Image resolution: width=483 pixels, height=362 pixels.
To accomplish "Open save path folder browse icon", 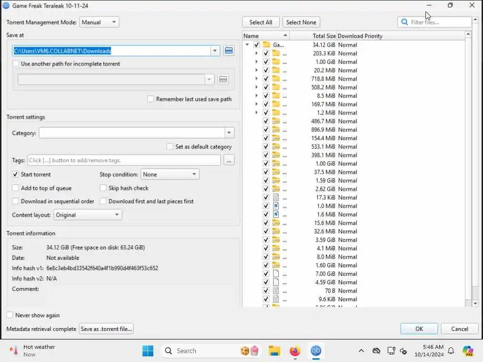I will pyautogui.click(x=229, y=51).
